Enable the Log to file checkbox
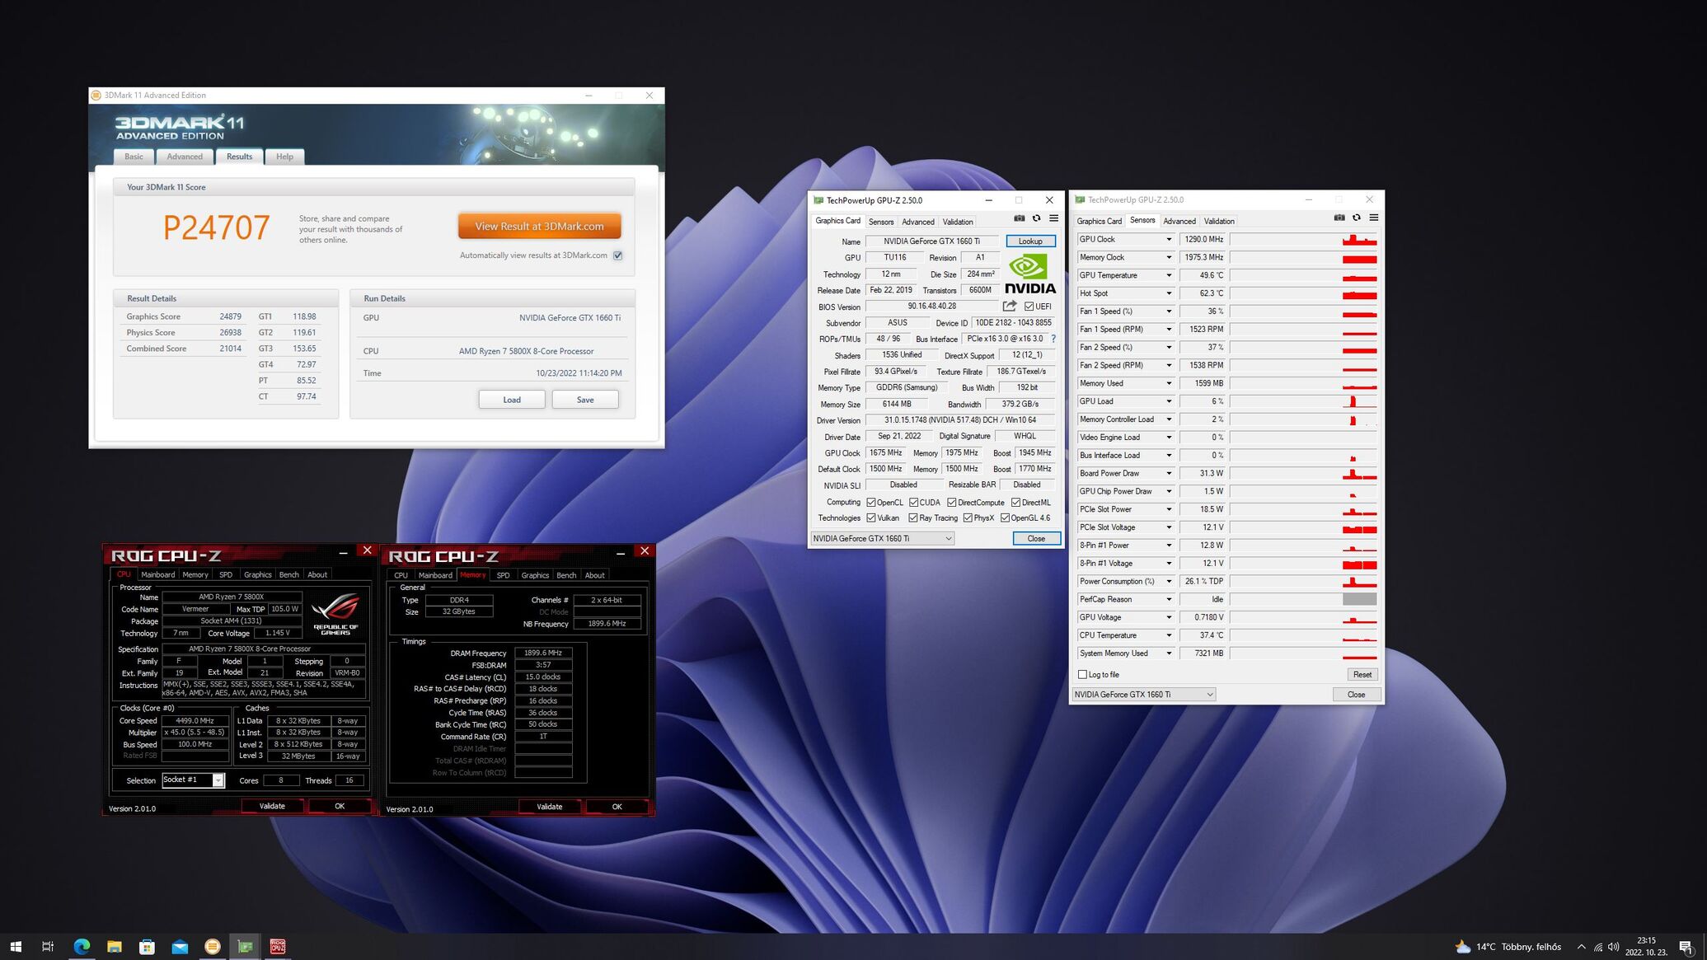 click(1082, 674)
